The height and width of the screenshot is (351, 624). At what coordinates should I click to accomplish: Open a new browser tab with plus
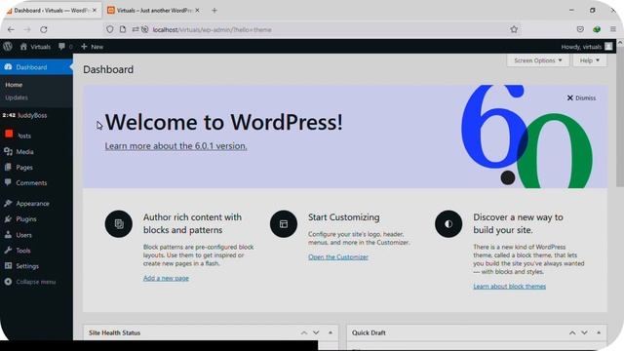pos(214,11)
